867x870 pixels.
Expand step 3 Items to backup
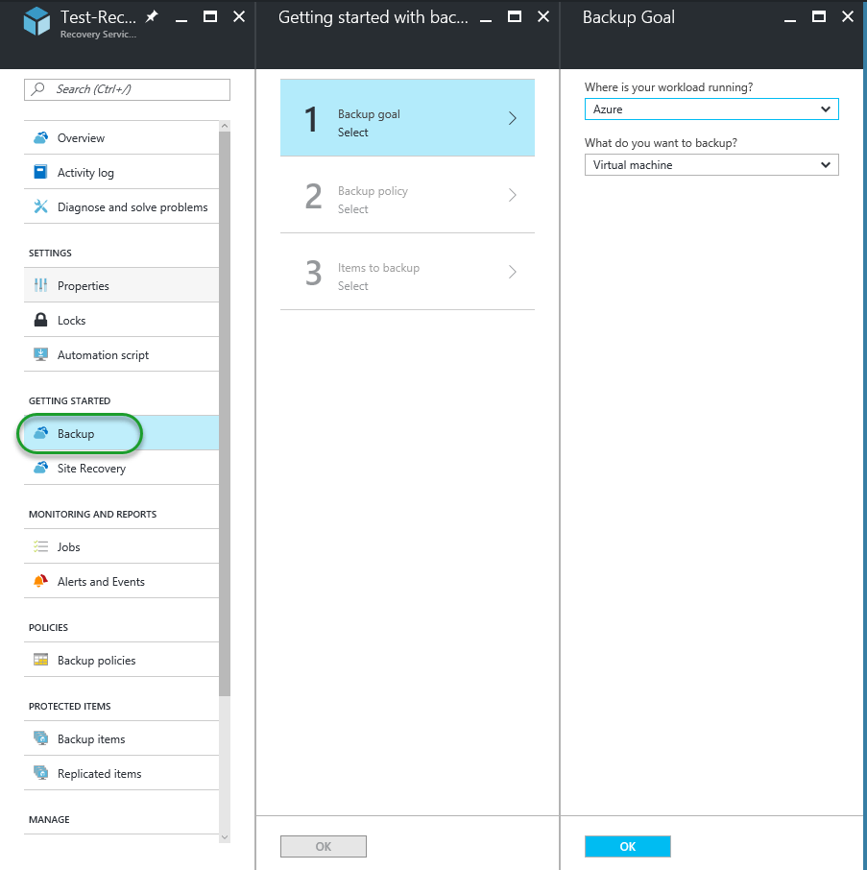coord(407,276)
